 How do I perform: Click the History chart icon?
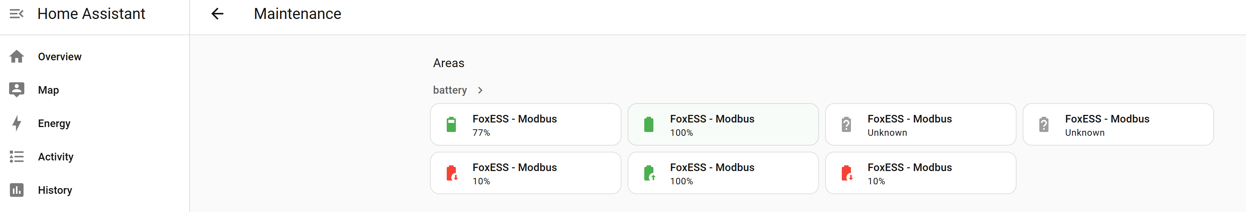point(16,190)
